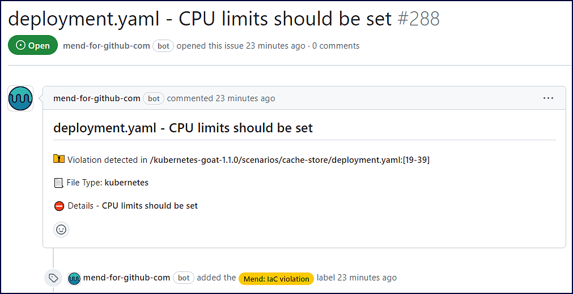The width and height of the screenshot is (573, 294).
Task: Click the yellow warning violation icon
Action: [x=59, y=159]
